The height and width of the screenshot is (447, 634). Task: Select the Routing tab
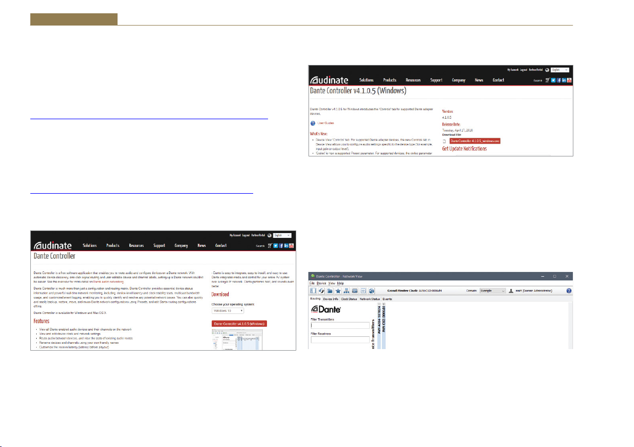[x=315, y=299]
